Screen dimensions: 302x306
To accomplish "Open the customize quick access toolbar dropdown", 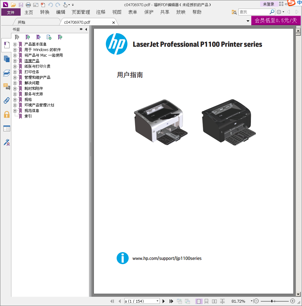I will (x=73, y=5).
